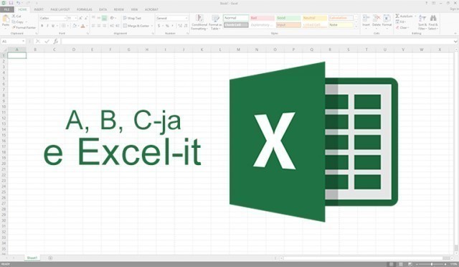Open the General number format dropdown
Image resolution: width=459 pixels, height=267 pixels.
point(186,18)
